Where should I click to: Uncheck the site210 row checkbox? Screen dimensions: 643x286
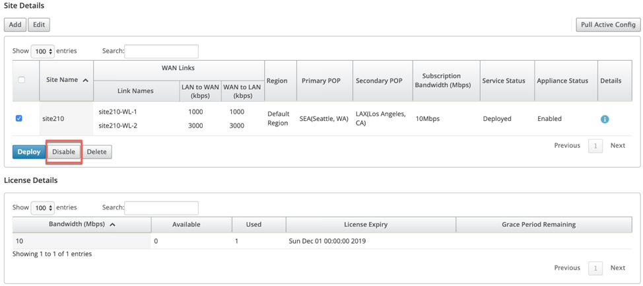click(19, 118)
